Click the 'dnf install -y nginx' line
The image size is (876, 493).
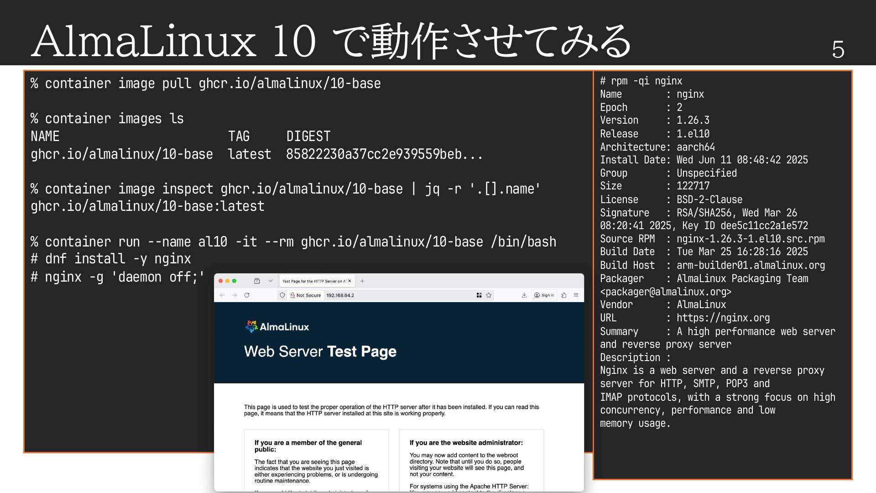[x=111, y=259]
